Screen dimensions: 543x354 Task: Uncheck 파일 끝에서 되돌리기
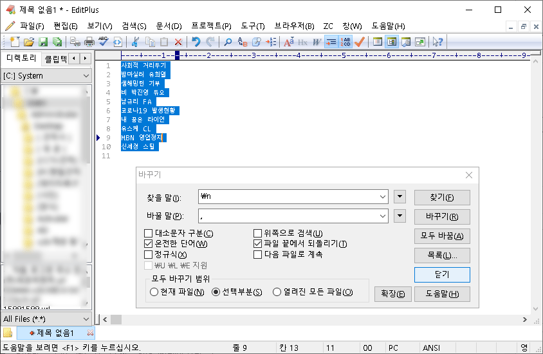pos(257,244)
